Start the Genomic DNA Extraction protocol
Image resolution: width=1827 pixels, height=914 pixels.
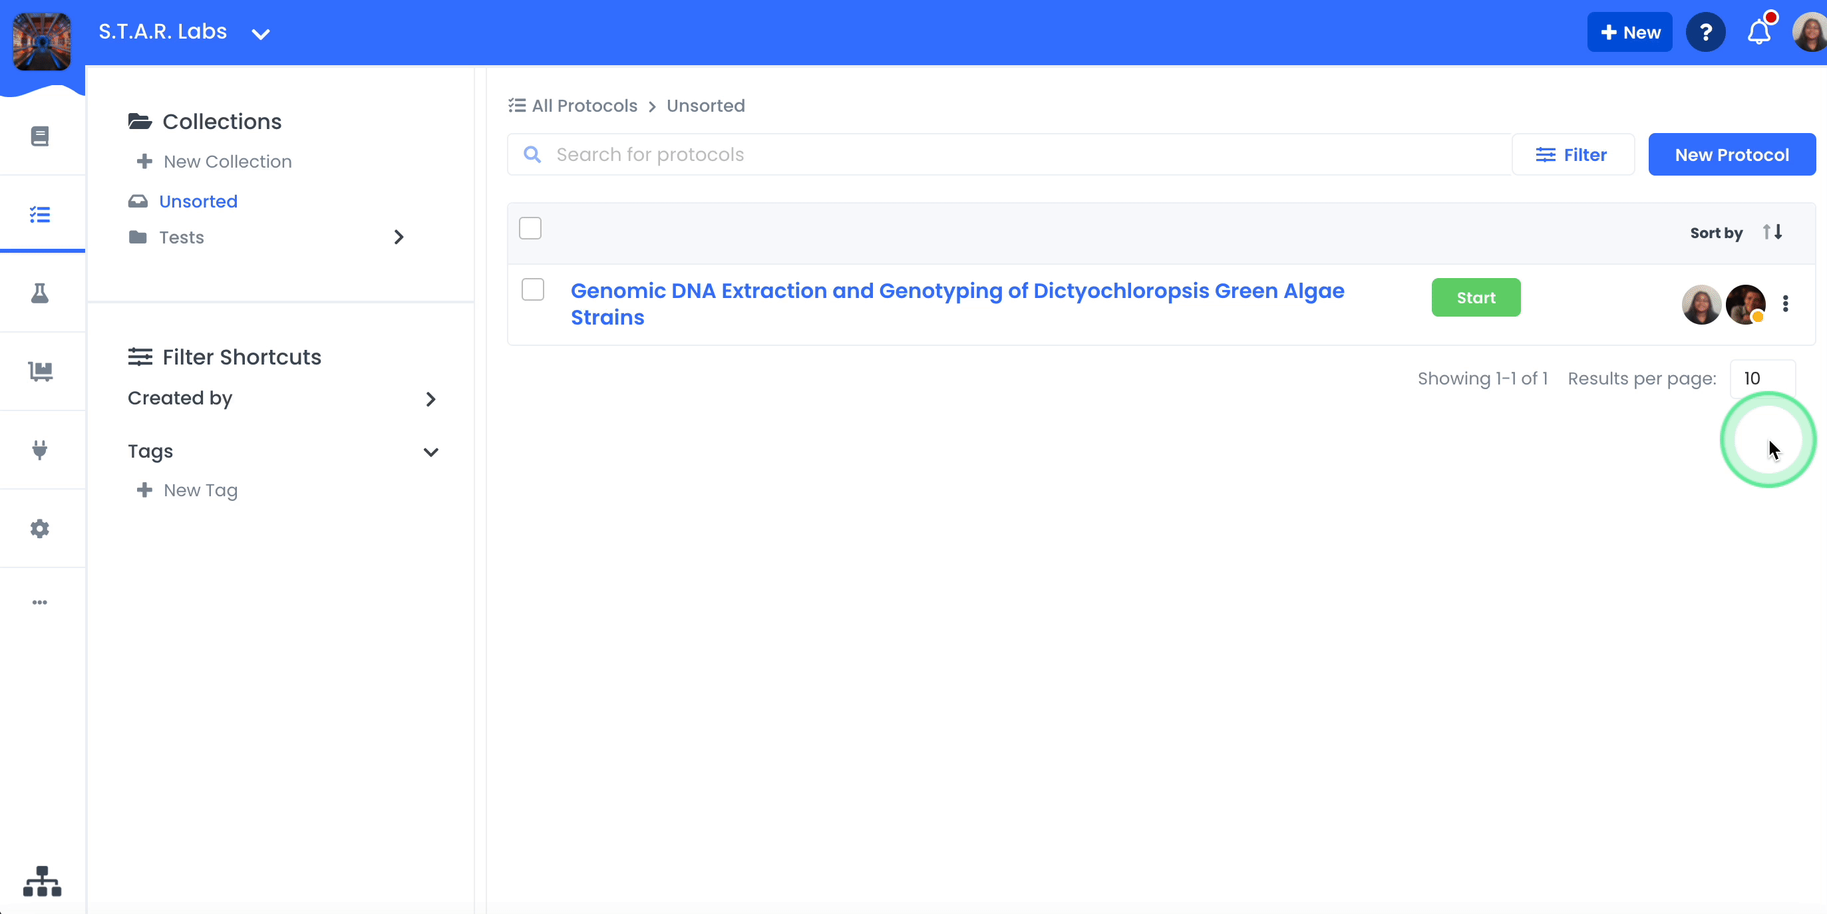click(1475, 297)
